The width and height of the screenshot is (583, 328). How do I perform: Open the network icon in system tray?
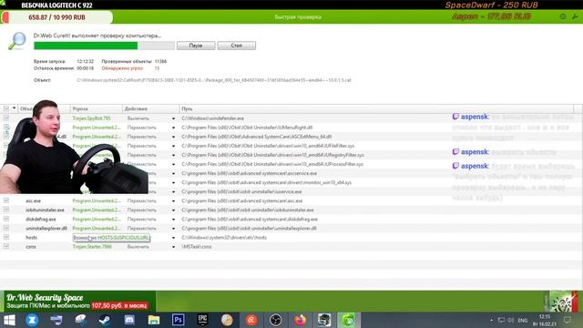coord(501,320)
